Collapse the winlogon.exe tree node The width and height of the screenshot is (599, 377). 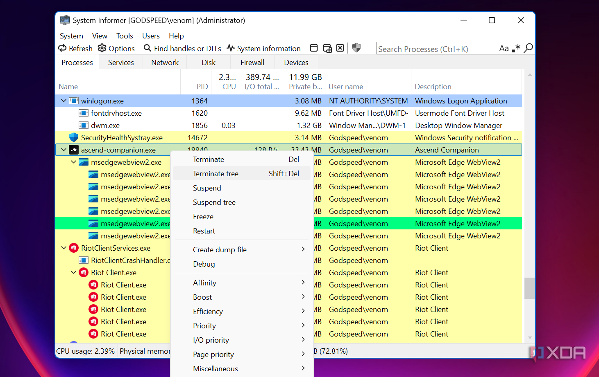click(64, 101)
